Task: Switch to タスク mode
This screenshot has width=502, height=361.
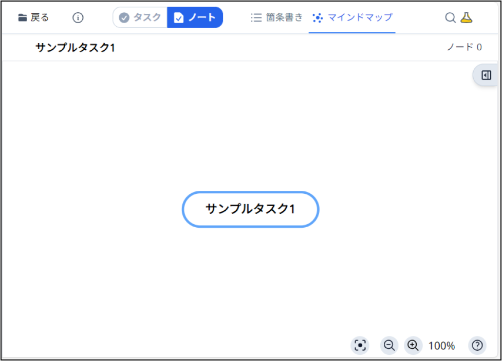Action: (140, 17)
